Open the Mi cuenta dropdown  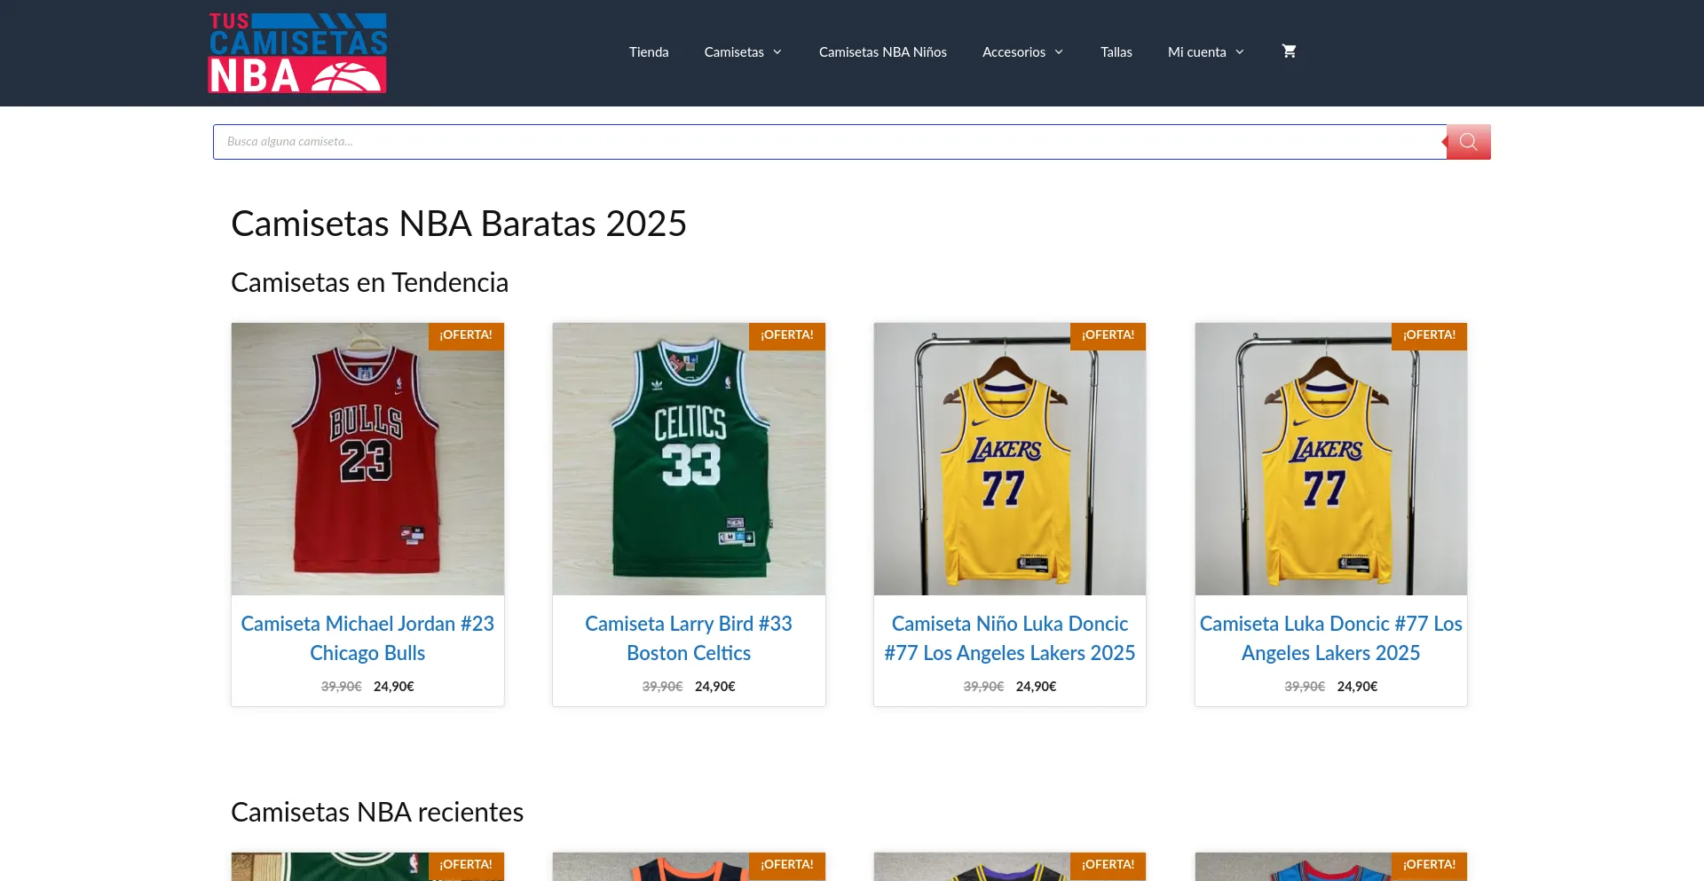pos(1204,51)
